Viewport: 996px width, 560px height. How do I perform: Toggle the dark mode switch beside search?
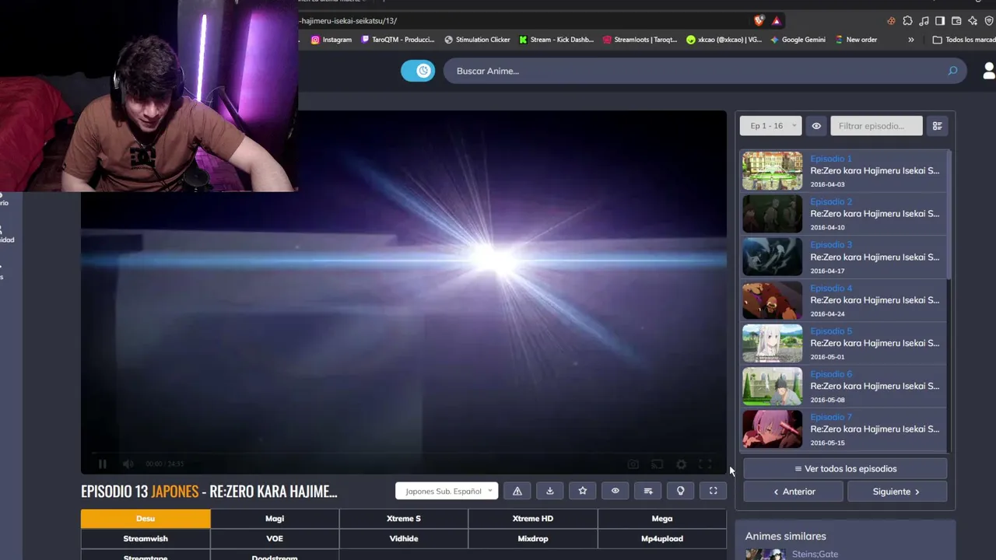pos(418,71)
